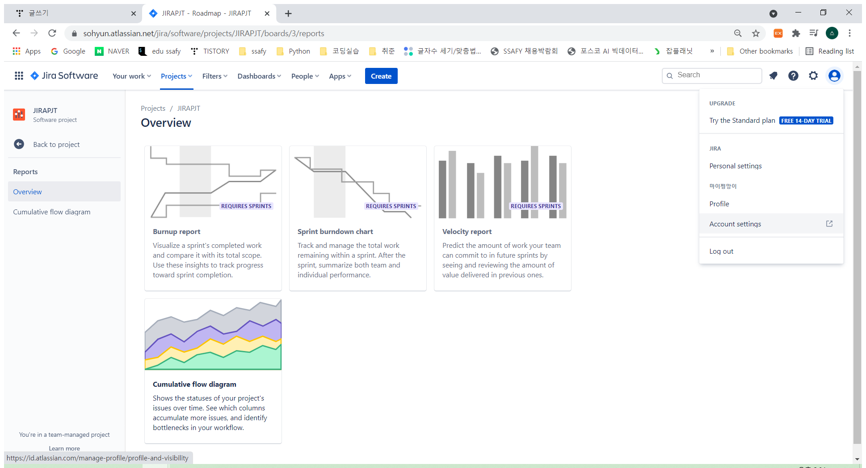Click the back arrow icon beside Back to project
Image resolution: width=866 pixels, height=468 pixels.
point(19,144)
